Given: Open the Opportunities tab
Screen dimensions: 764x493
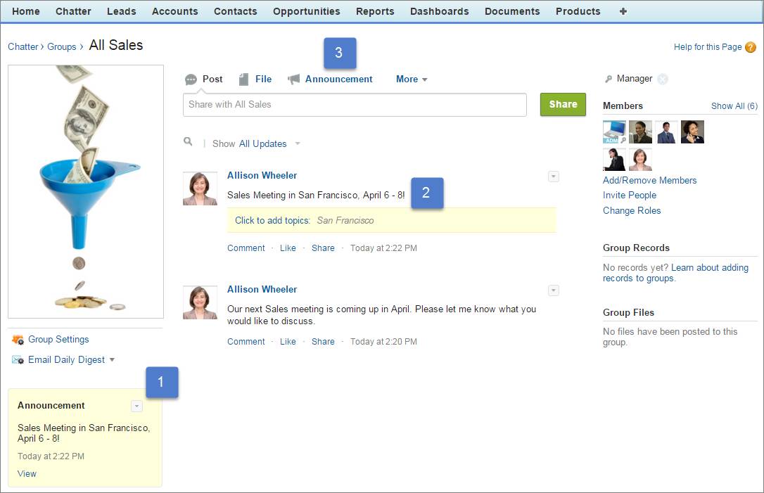Looking at the screenshot, I should click(x=307, y=11).
